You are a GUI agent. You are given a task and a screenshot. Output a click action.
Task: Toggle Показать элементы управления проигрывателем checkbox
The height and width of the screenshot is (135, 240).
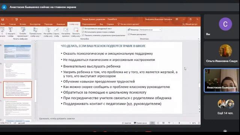click(x=83, y=35)
